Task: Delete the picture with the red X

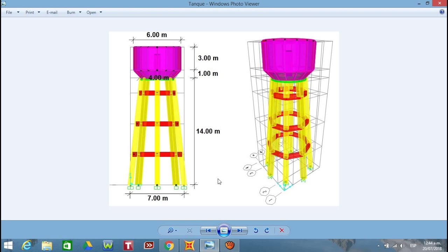Action: coord(282,230)
